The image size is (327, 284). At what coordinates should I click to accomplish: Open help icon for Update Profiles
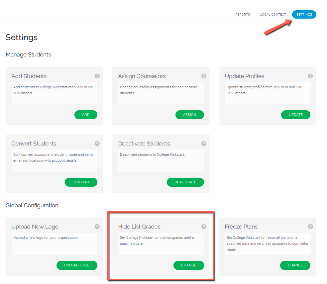(310, 76)
